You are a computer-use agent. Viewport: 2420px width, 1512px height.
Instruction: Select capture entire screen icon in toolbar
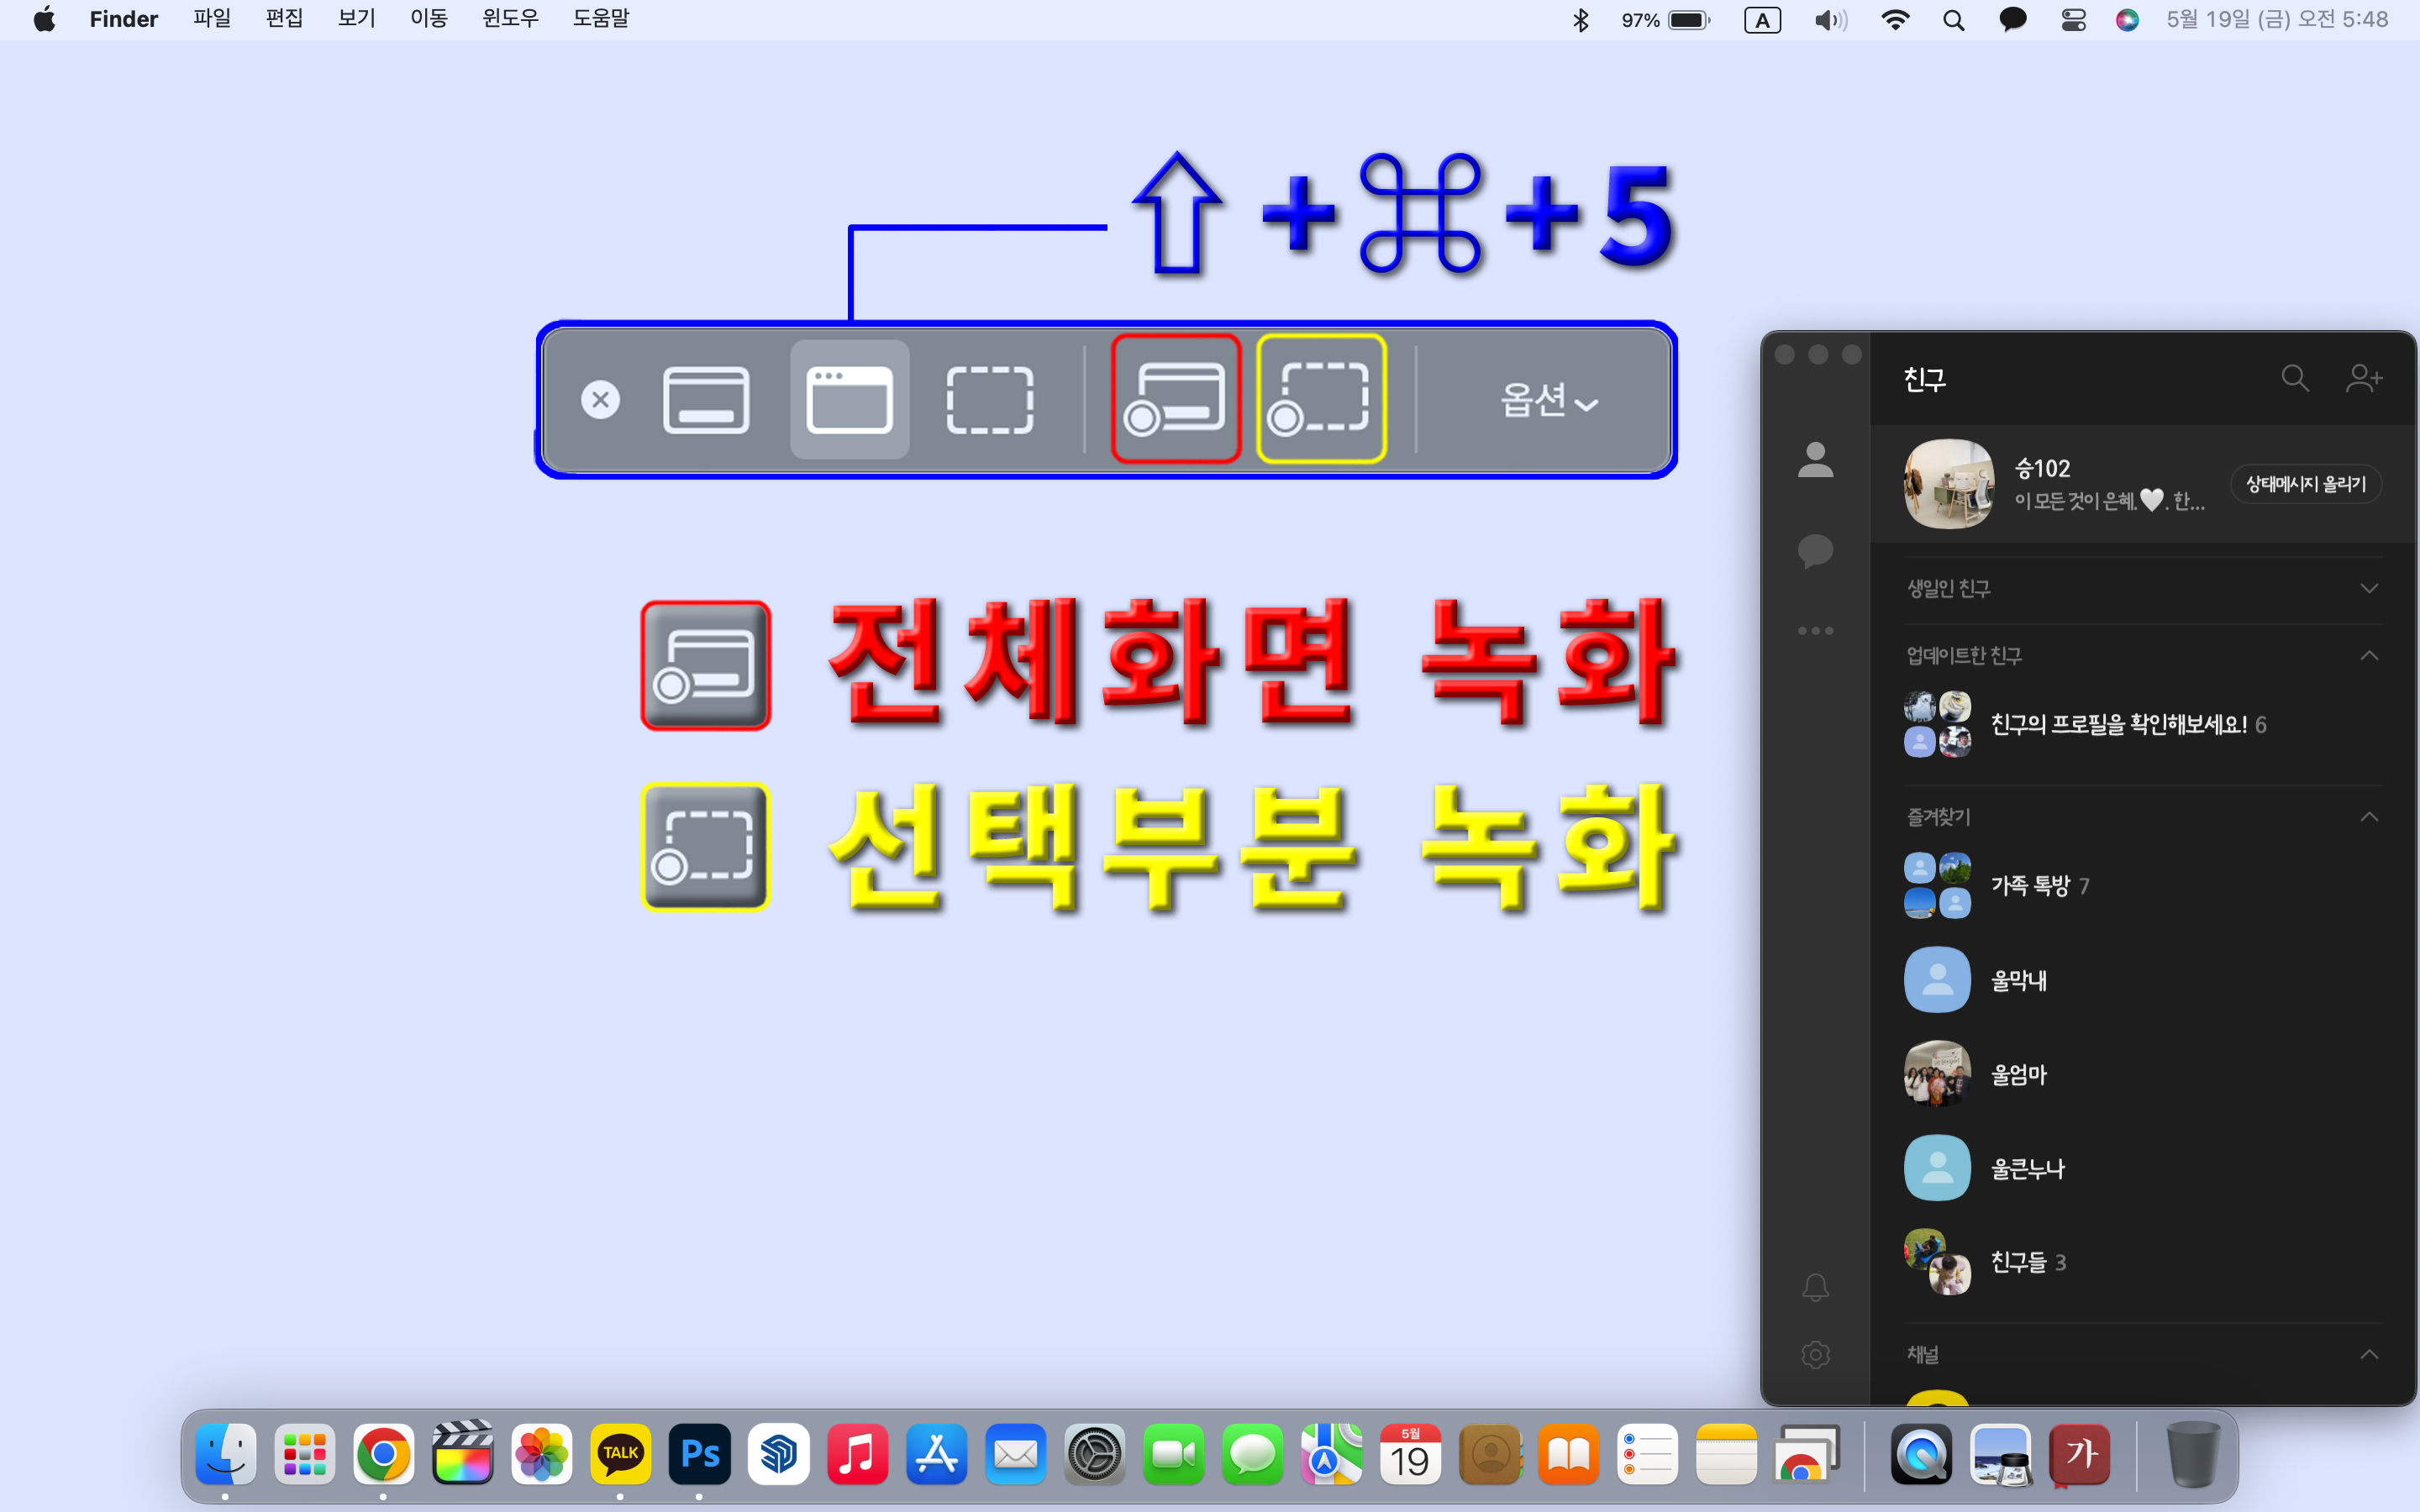tap(706, 400)
